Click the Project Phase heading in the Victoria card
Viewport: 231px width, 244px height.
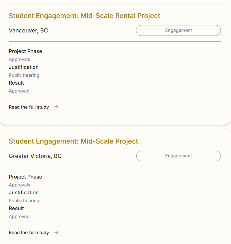(x=25, y=177)
